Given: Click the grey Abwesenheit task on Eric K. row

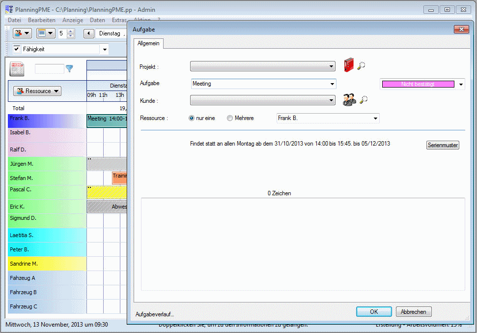Looking at the screenshot, I should click(107, 206).
